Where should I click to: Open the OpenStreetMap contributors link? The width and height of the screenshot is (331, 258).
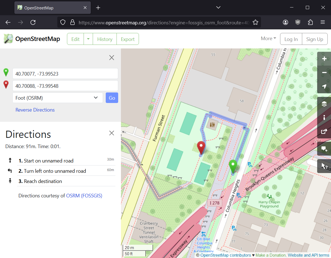(226, 255)
